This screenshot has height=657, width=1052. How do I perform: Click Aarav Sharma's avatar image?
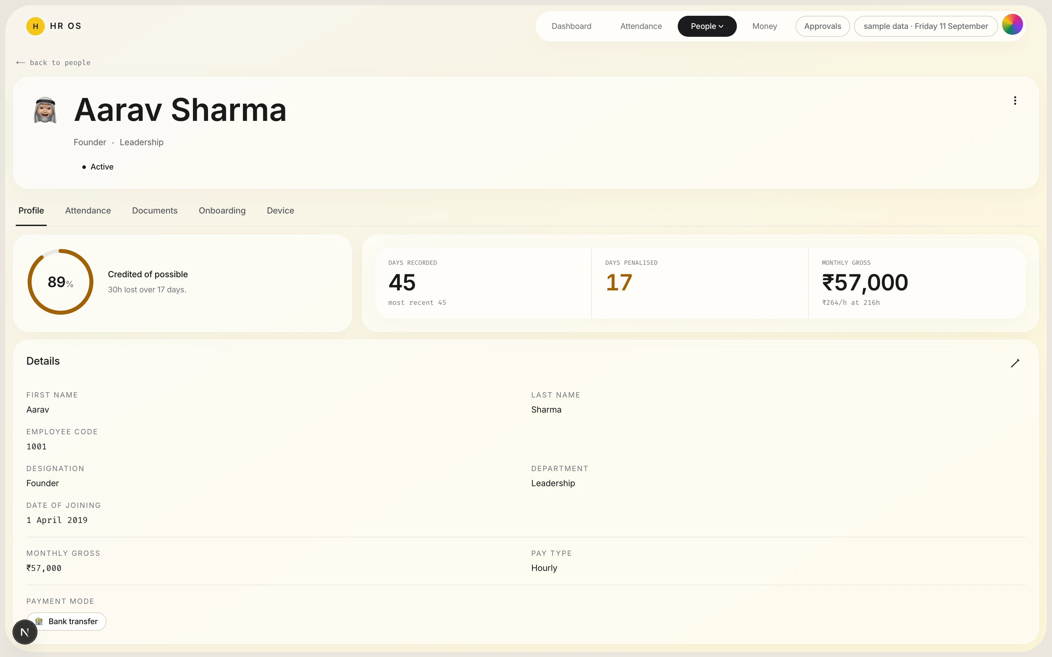tap(45, 110)
